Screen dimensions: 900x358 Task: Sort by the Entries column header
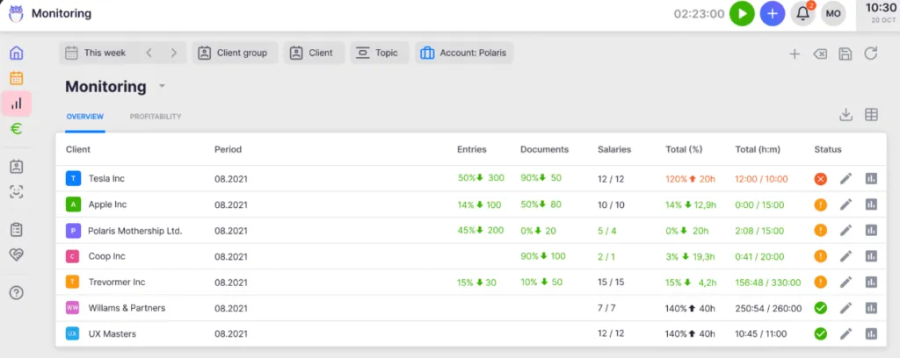click(472, 149)
